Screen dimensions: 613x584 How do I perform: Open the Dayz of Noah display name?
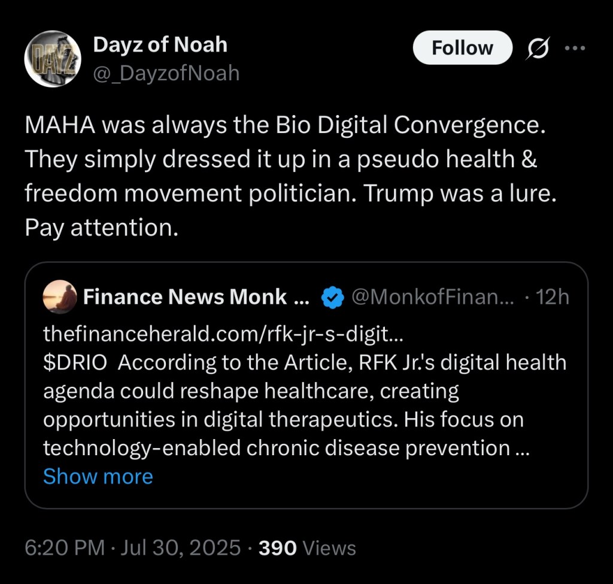click(160, 44)
